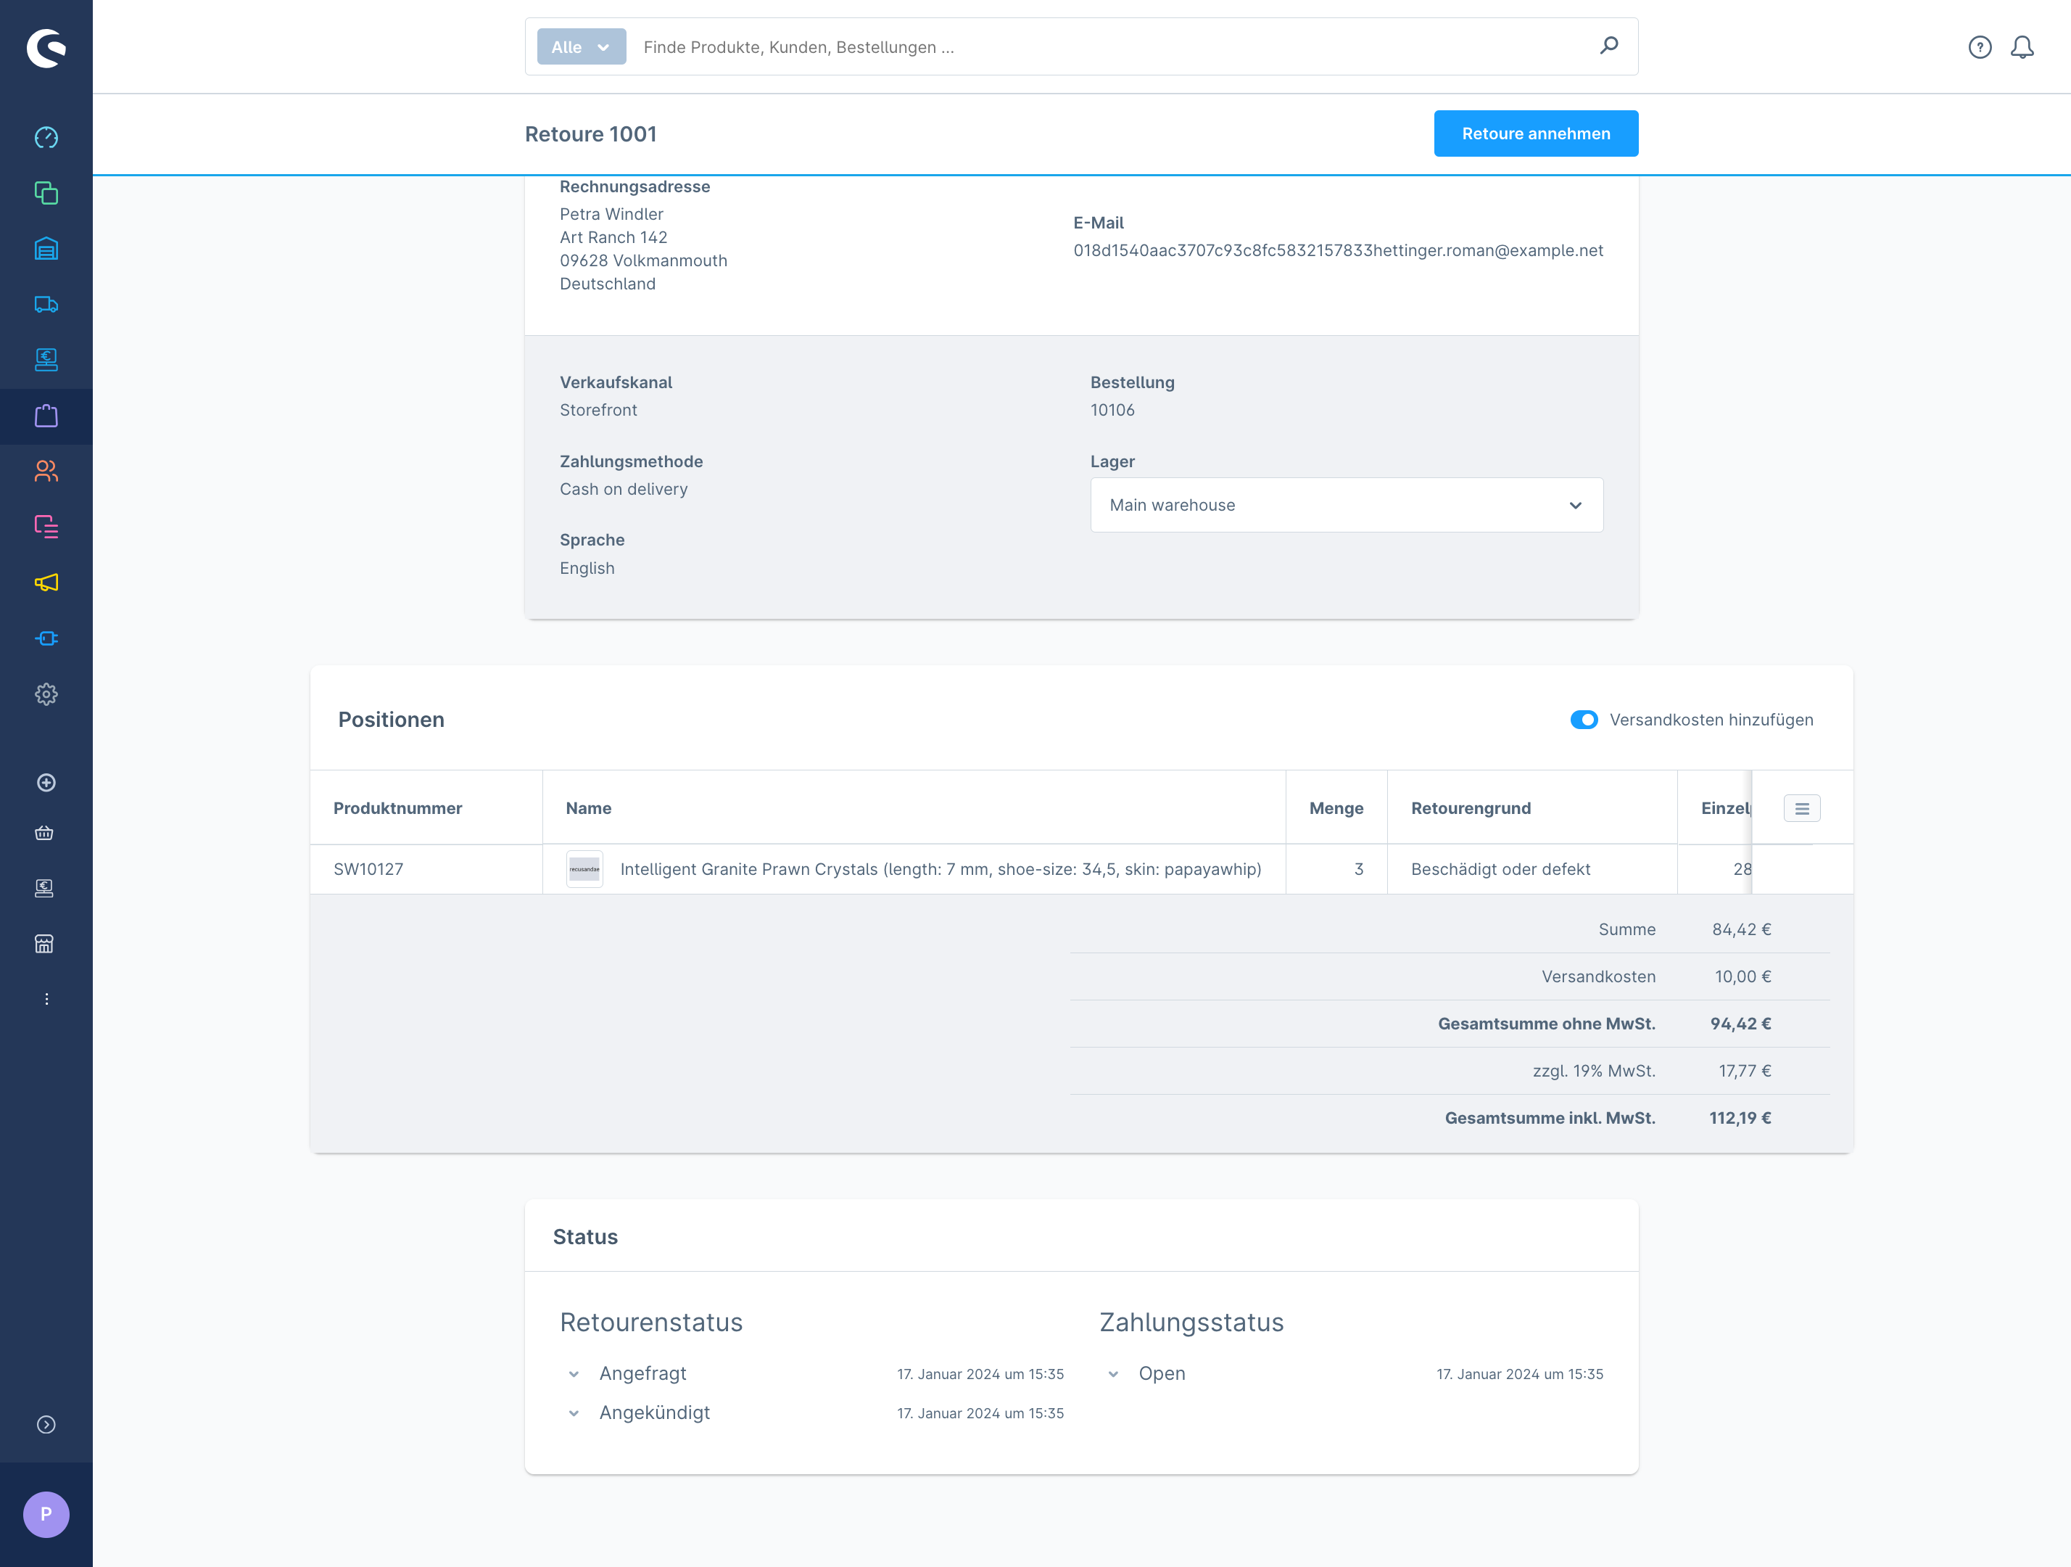Open the Customers icon in sidebar

pyautogui.click(x=46, y=471)
